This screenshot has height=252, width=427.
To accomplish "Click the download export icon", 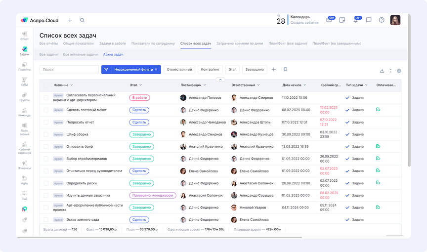I will pos(382,71).
